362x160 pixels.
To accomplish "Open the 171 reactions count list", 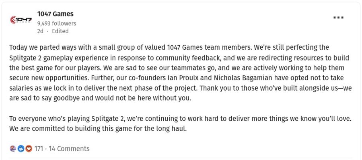I will [39, 149].
